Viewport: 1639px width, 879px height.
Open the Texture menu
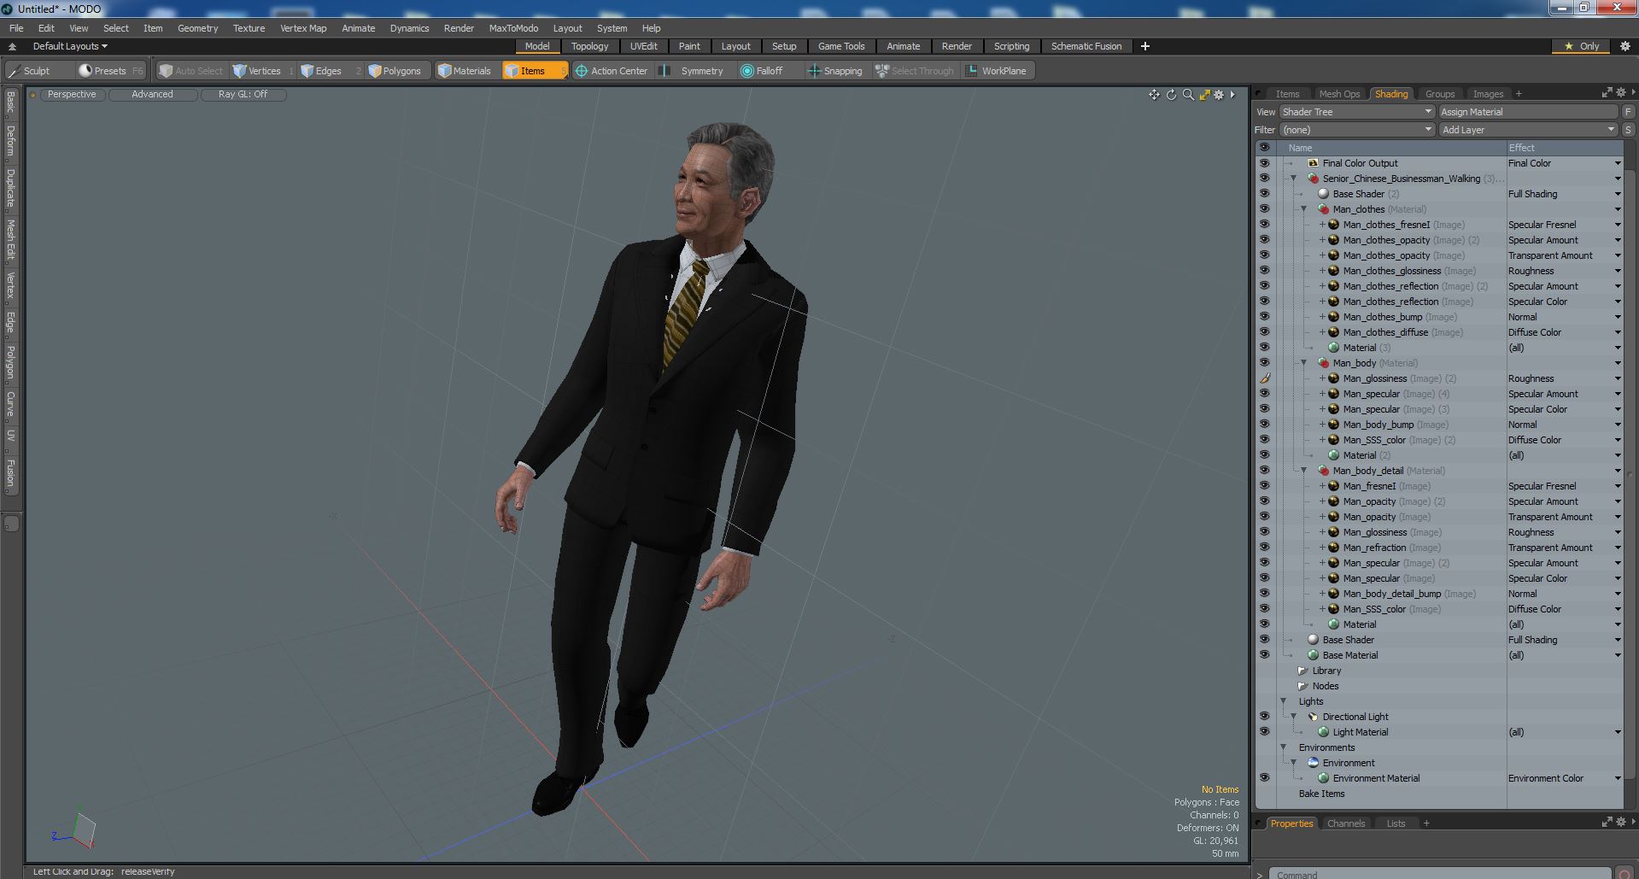(249, 28)
